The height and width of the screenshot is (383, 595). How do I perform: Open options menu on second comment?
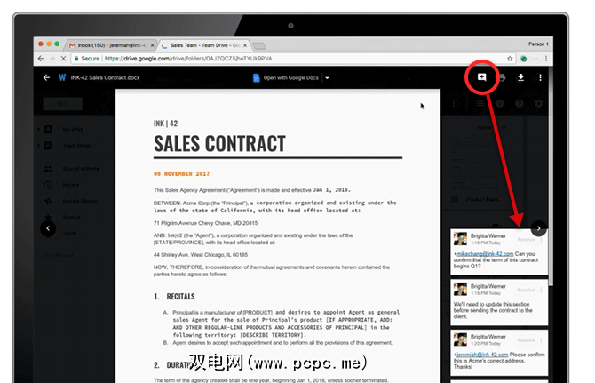(541, 290)
